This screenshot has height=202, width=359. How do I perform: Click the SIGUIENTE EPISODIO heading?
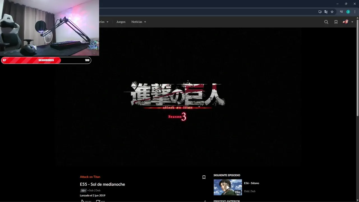pos(227,175)
